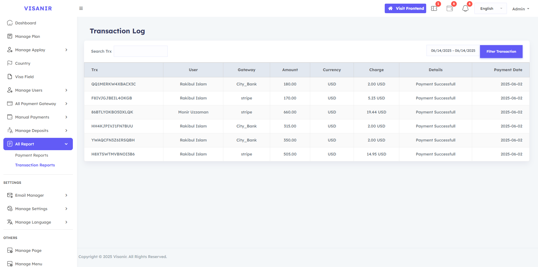The height and width of the screenshot is (267, 538).
Task: Expand the Manage Users chevron
Action: pos(66,90)
